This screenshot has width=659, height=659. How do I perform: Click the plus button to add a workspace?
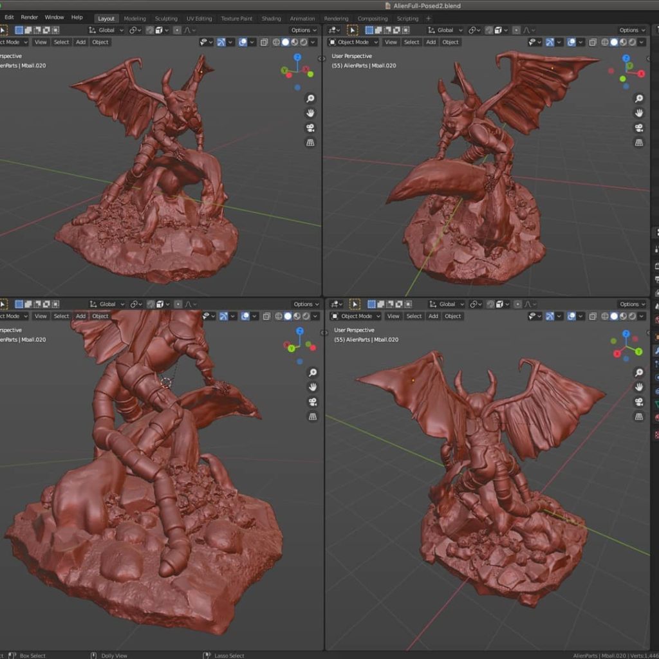(429, 19)
